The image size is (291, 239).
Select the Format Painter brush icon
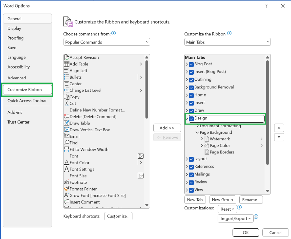[x=67, y=189]
